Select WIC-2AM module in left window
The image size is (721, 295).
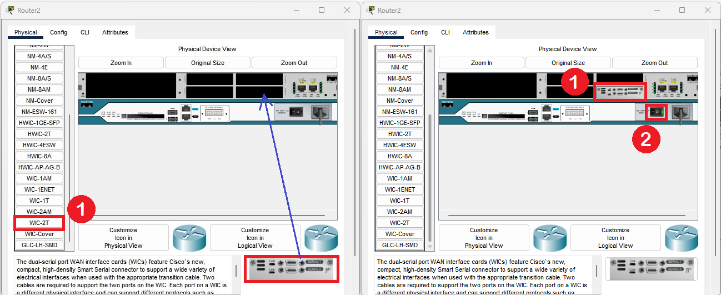(39, 212)
